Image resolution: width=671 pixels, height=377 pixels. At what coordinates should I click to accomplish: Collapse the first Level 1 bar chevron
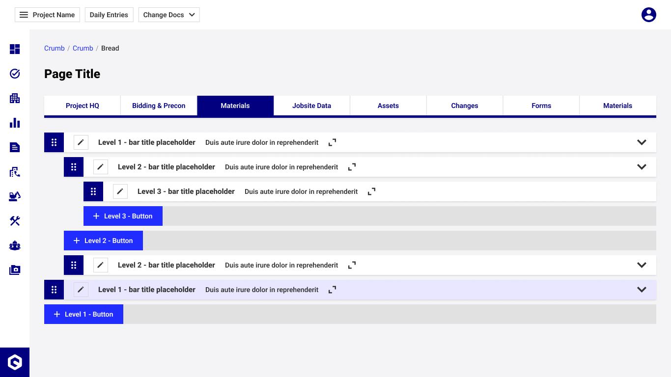(x=642, y=142)
